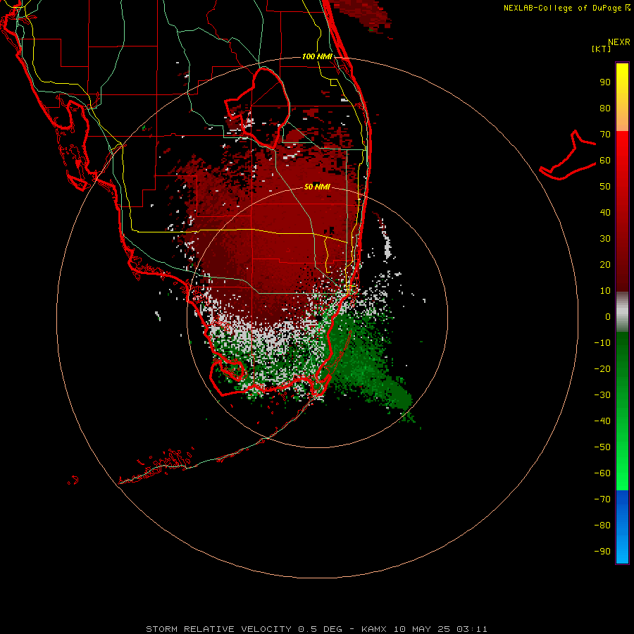The height and width of the screenshot is (634, 634).
Task: Click the -50 value on the velocity scale
Action: [x=602, y=447]
